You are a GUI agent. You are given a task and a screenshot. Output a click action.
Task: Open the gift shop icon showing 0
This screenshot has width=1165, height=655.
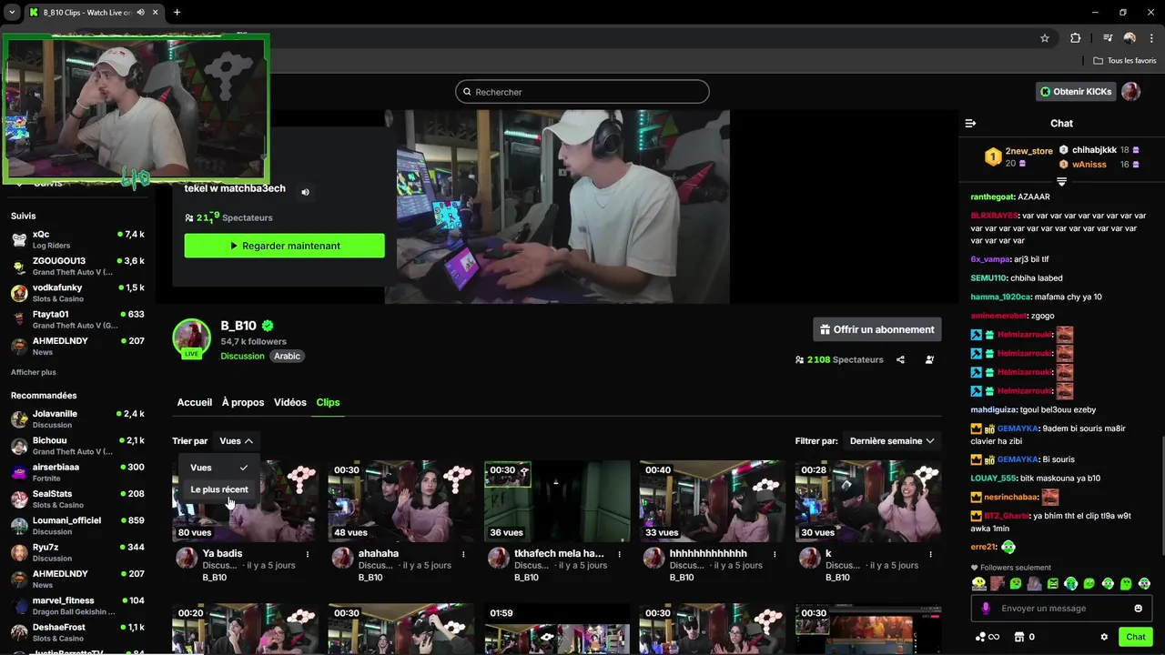1025,637
